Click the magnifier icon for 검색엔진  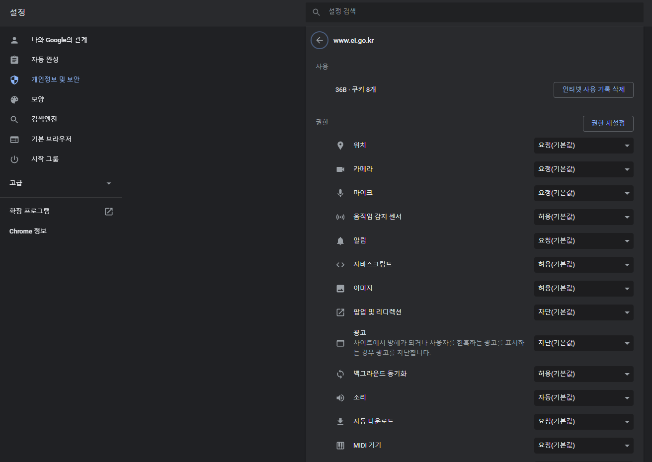(14, 119)
